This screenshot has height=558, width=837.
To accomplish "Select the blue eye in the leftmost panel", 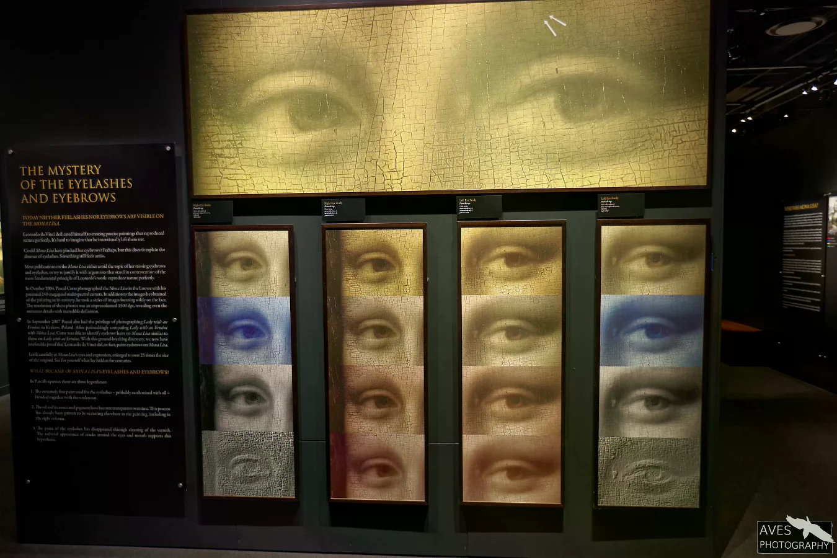I will coord(244,330).
